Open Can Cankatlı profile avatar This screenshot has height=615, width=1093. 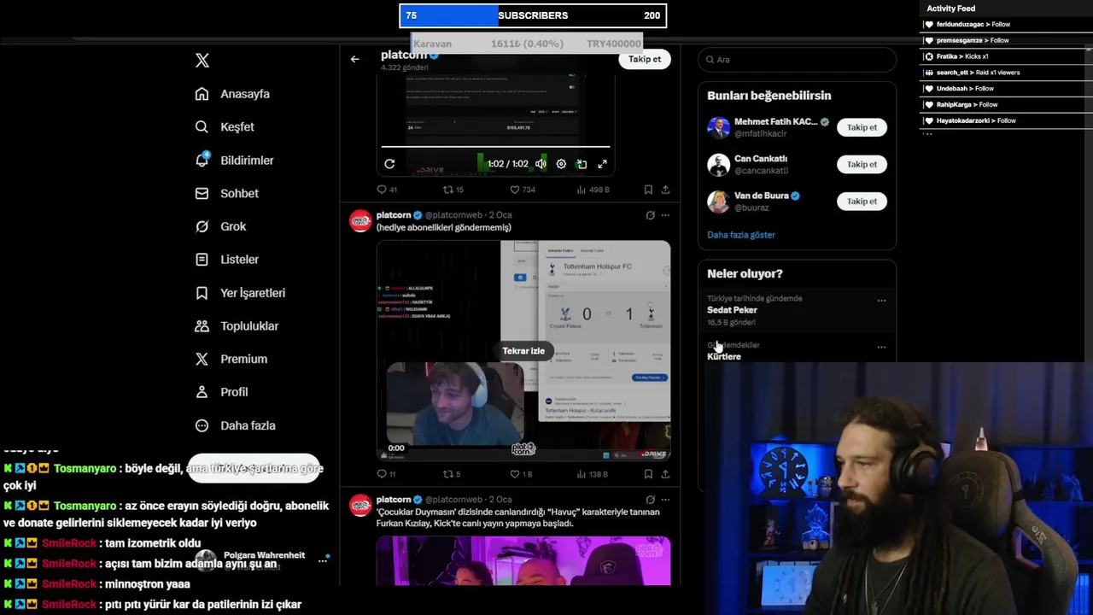tap(719, 164)
